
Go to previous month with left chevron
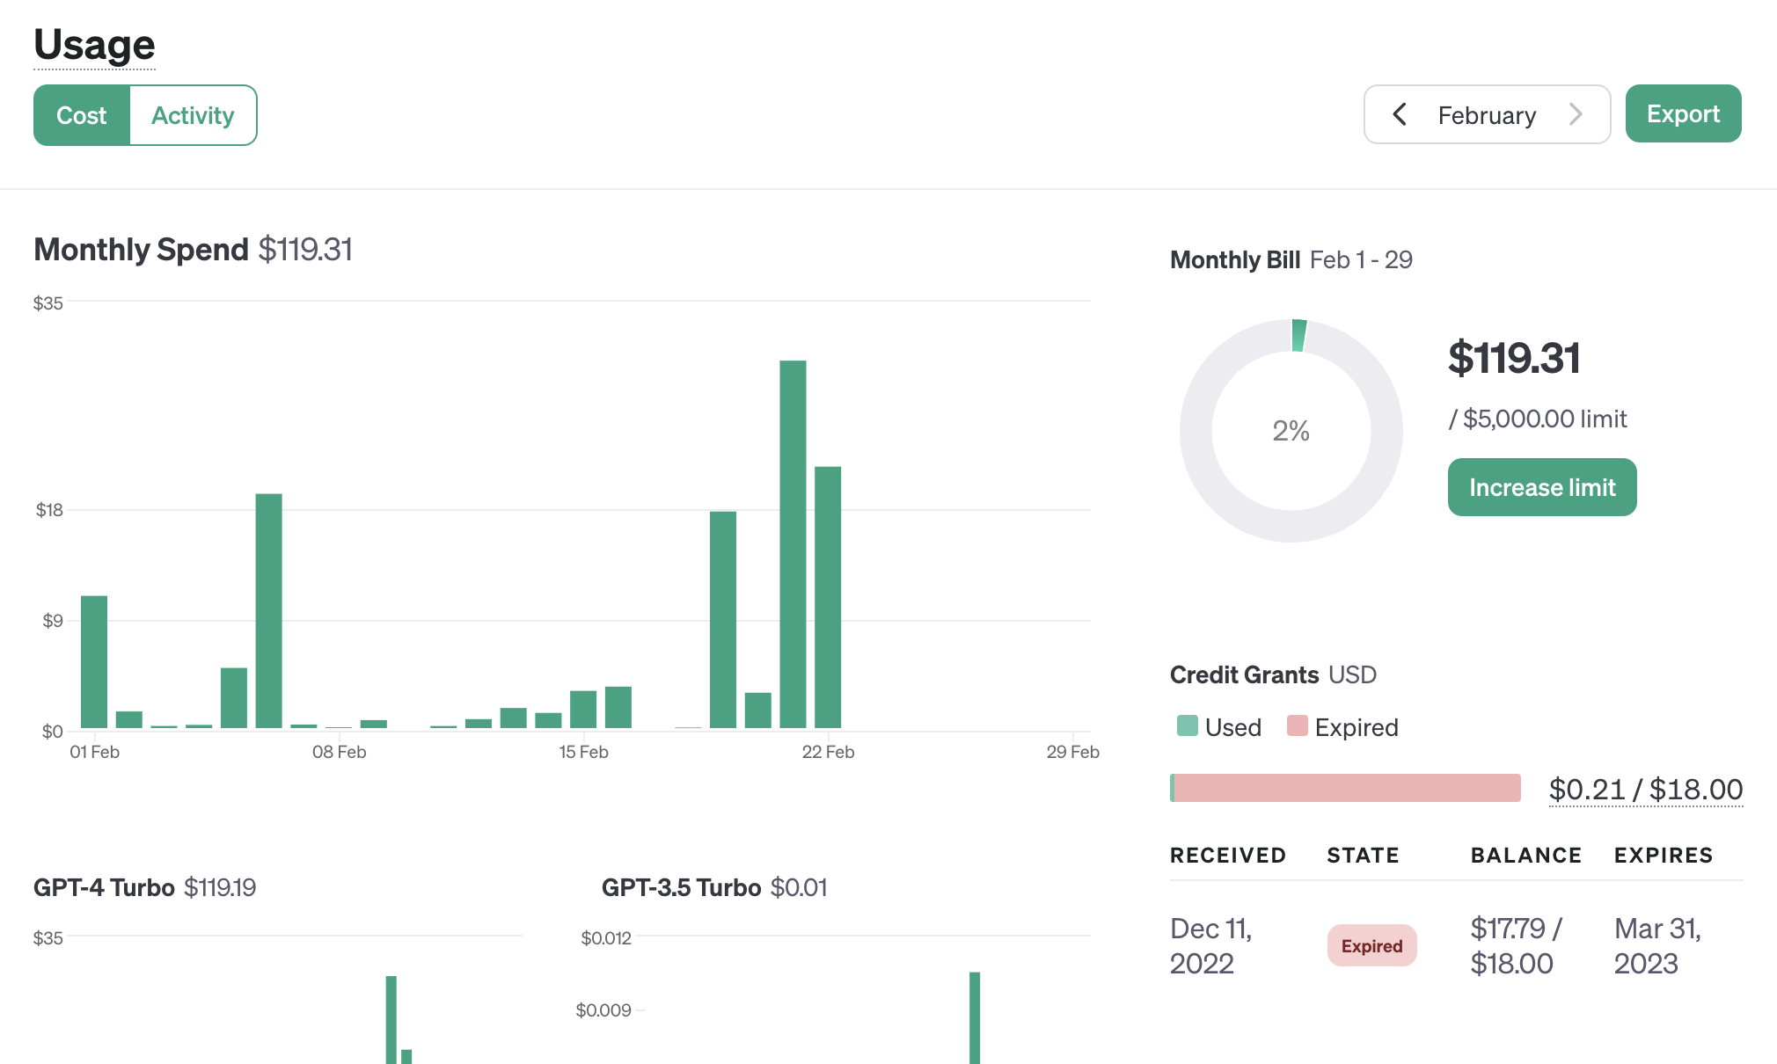(1400, 114)
